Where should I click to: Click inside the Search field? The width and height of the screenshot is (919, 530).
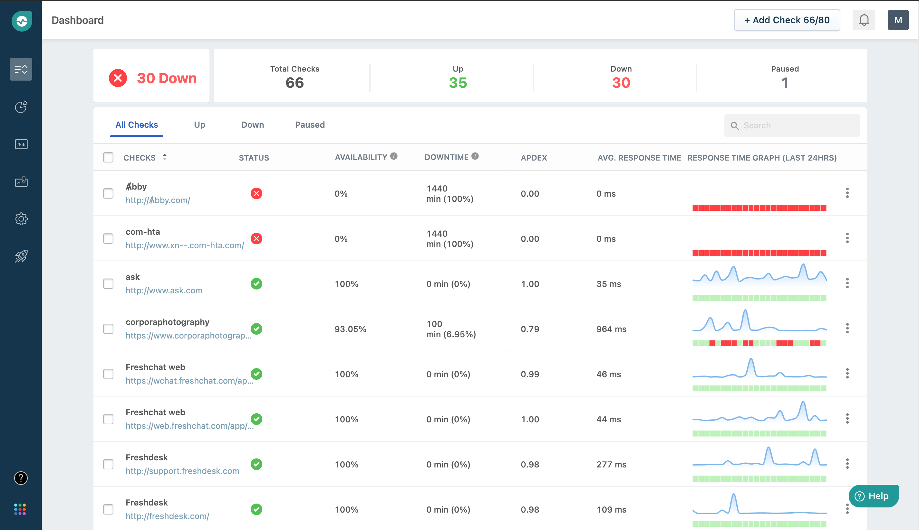[x=791, y=125]
